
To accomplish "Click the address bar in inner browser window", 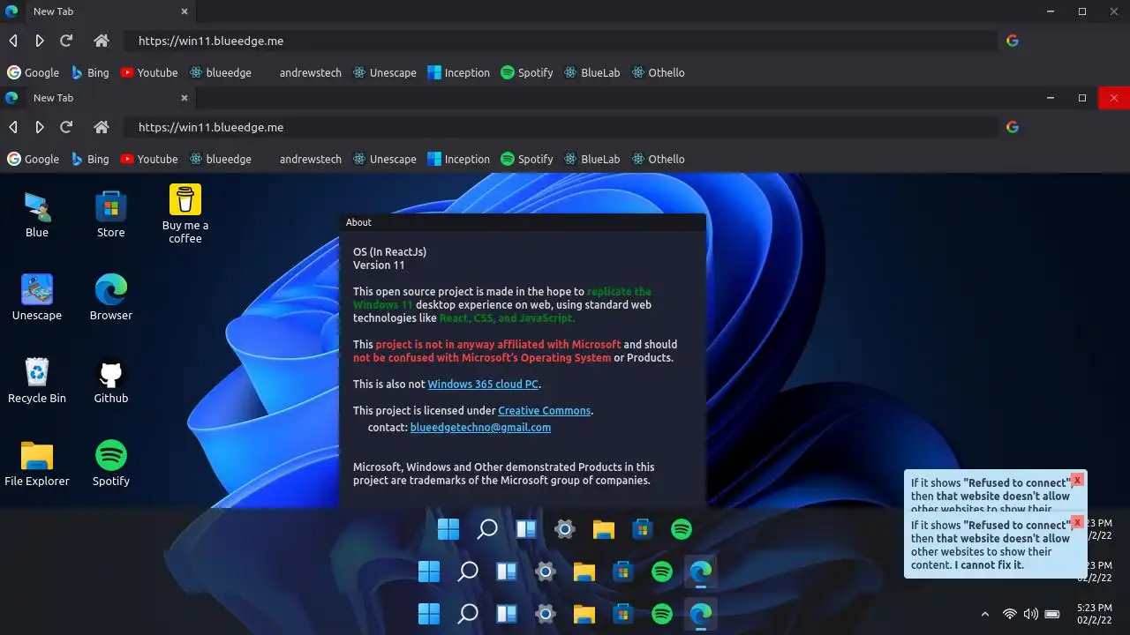I will pyautogui.click(x=560, y=127).
